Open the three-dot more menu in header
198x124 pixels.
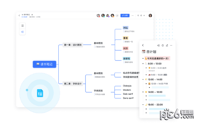click(x=132, y=15)
